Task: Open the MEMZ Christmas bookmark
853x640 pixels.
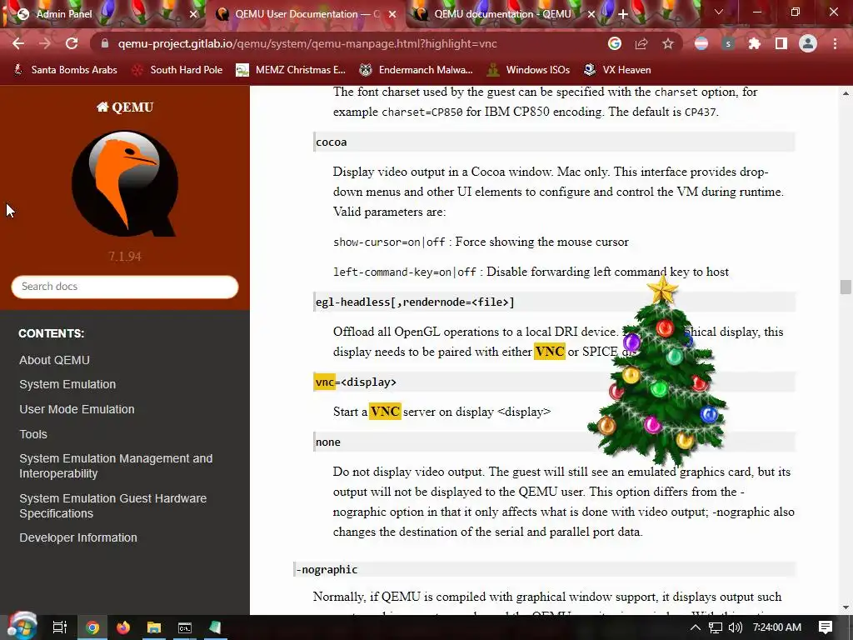Action: coord(291,70)
